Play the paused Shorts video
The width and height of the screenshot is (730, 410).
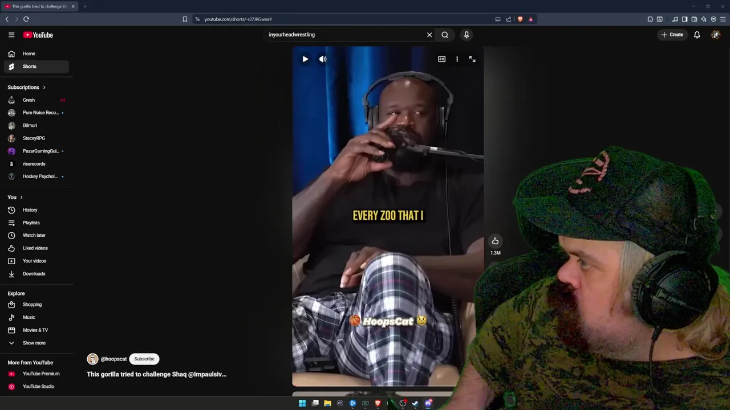305,59
